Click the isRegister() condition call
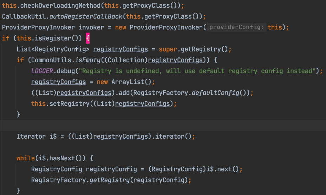 [56, 39]
